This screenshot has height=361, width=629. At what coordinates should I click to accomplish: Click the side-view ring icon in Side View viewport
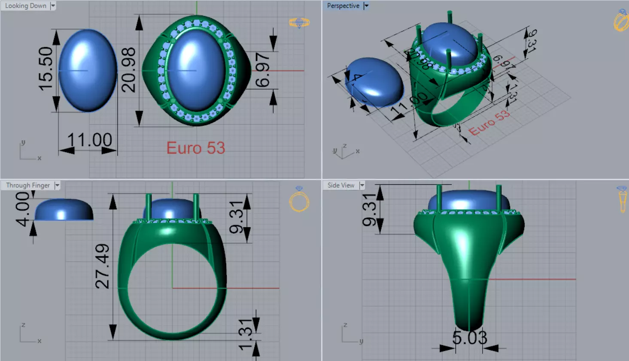coord(622,199)
